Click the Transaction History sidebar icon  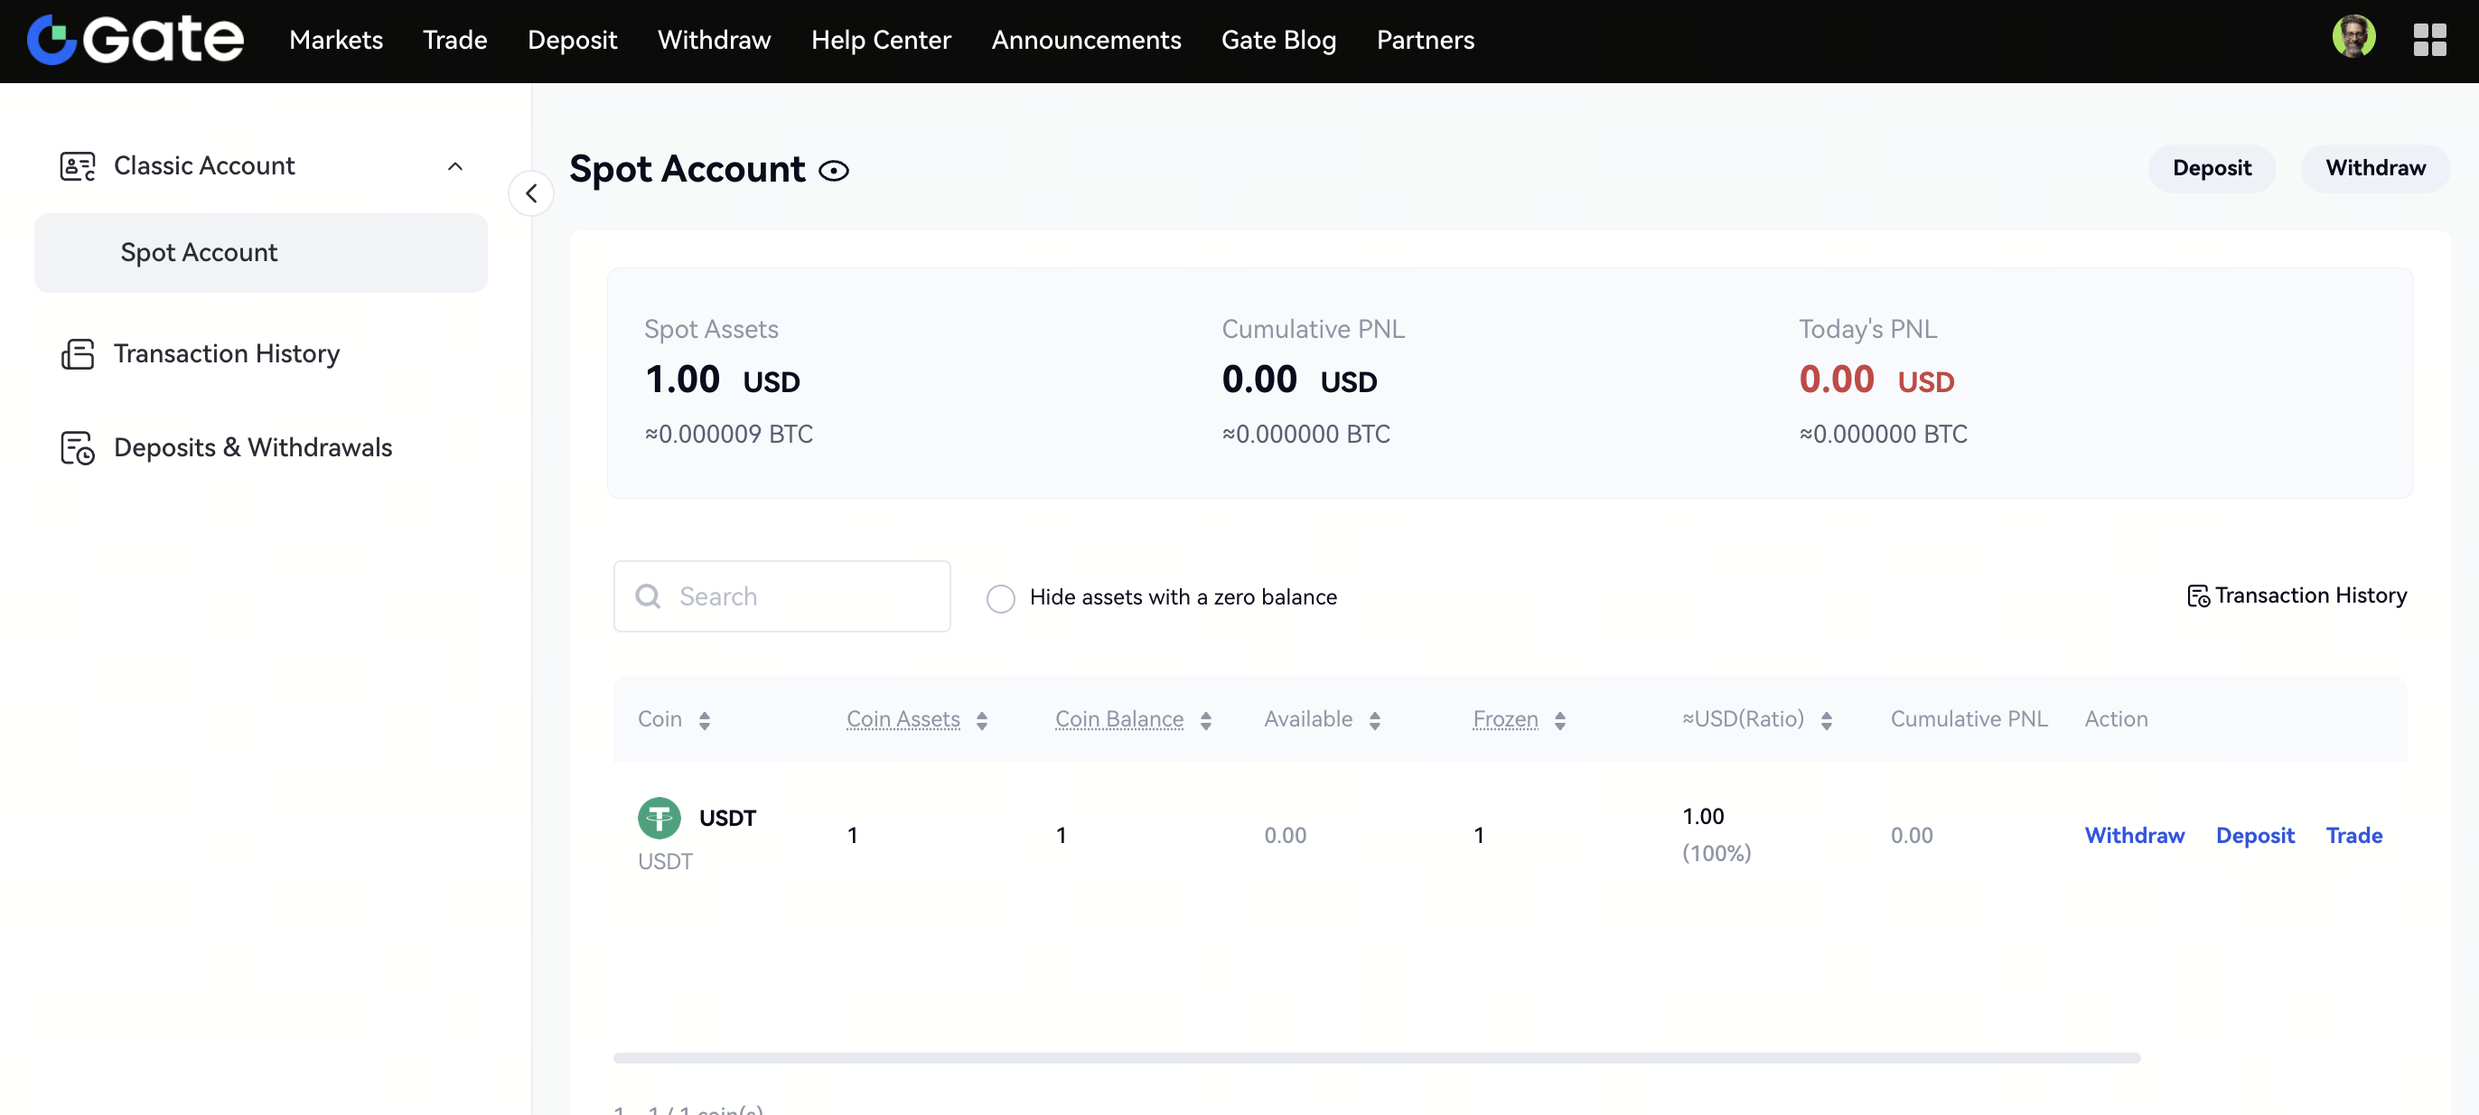click(x=77, y=353)
